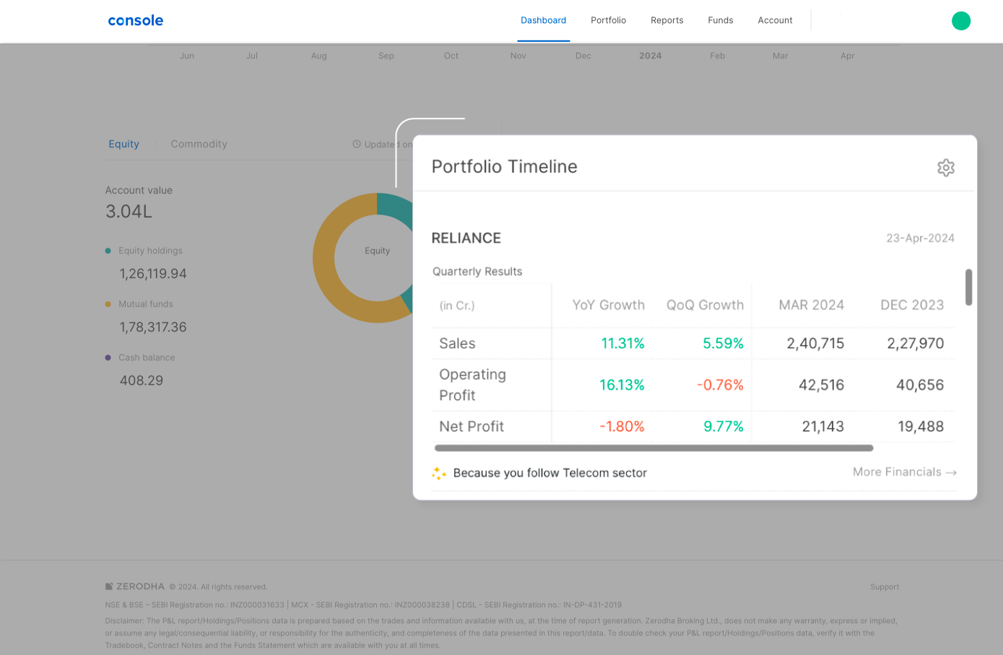Switch to the Commodity tab
1003x655 pixels.
(199, 144)
